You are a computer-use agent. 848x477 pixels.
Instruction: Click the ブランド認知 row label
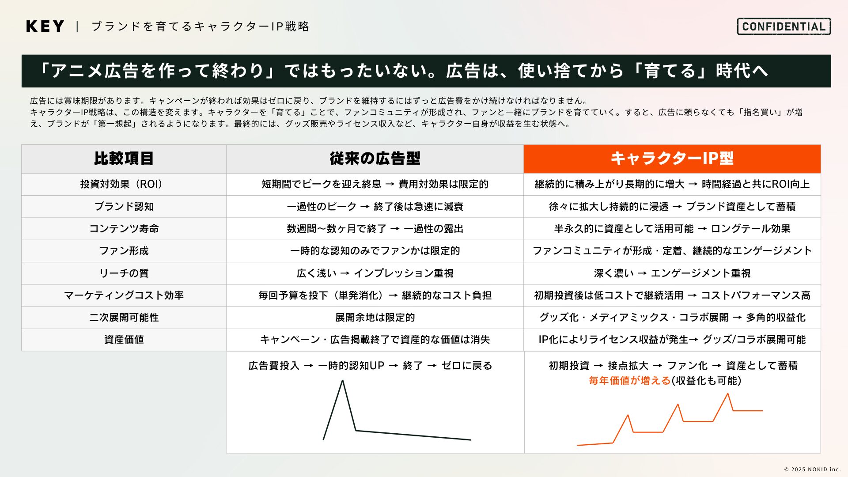tap(124, 207)
